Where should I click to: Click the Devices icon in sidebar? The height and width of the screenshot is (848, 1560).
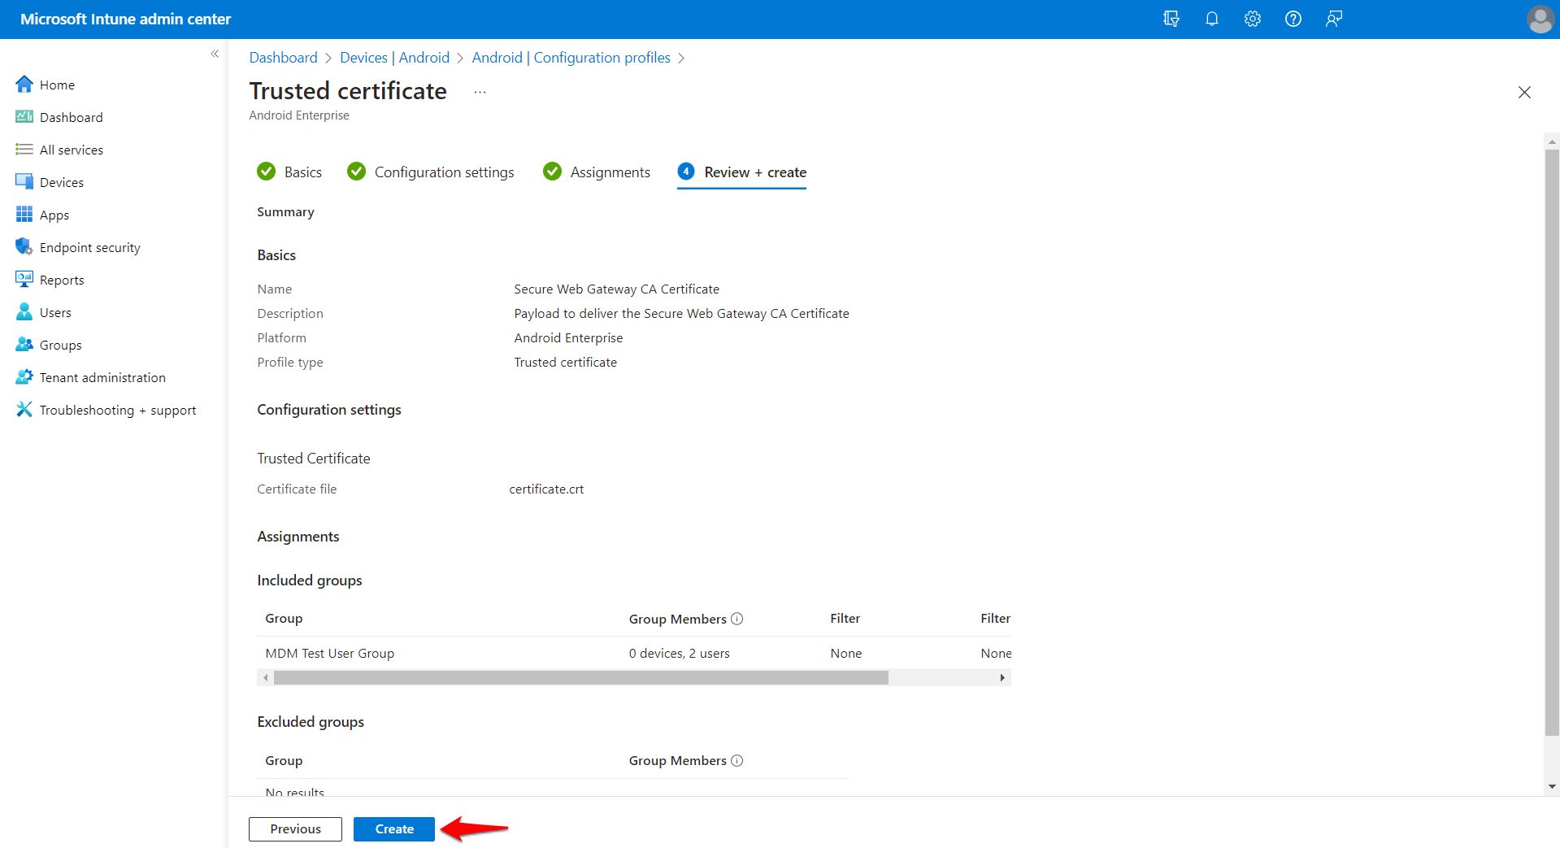click(x=24, y=181)
